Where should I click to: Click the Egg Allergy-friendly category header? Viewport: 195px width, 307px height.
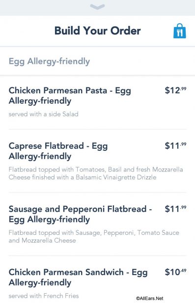point(49,61)
